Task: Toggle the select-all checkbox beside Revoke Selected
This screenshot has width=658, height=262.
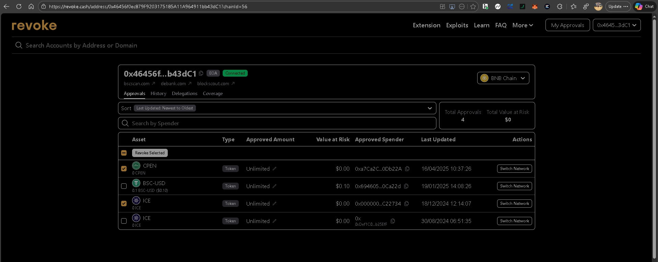Action: pyautogui.click(x=124, y=153)
